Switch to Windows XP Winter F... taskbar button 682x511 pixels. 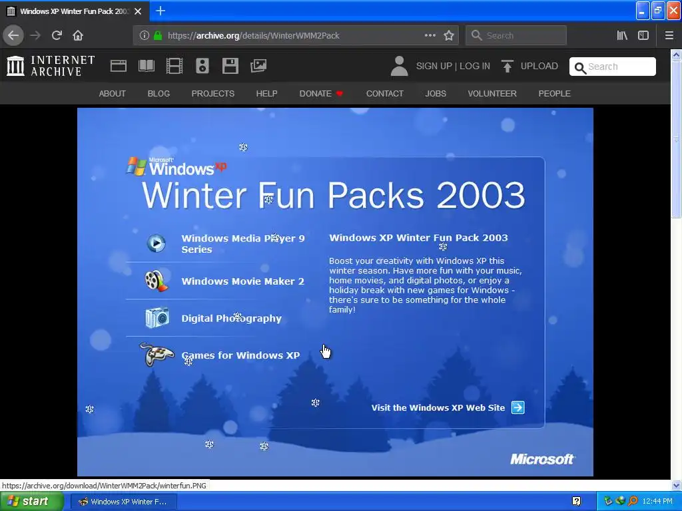(x=123, y=502)
